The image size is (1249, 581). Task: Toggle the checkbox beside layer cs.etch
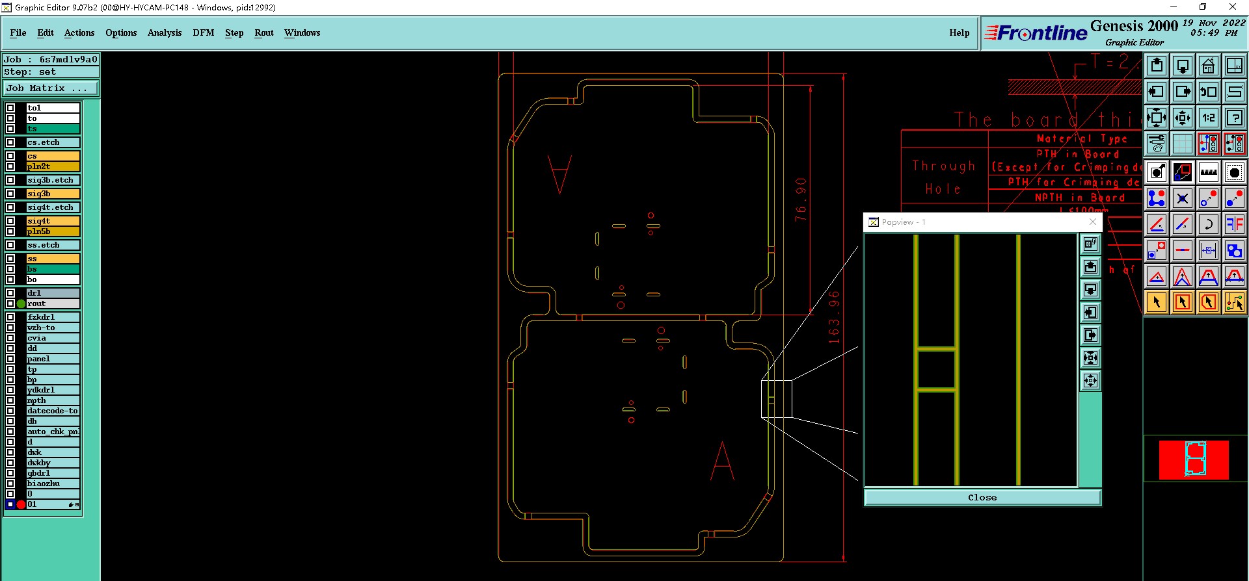coord(10,142)
